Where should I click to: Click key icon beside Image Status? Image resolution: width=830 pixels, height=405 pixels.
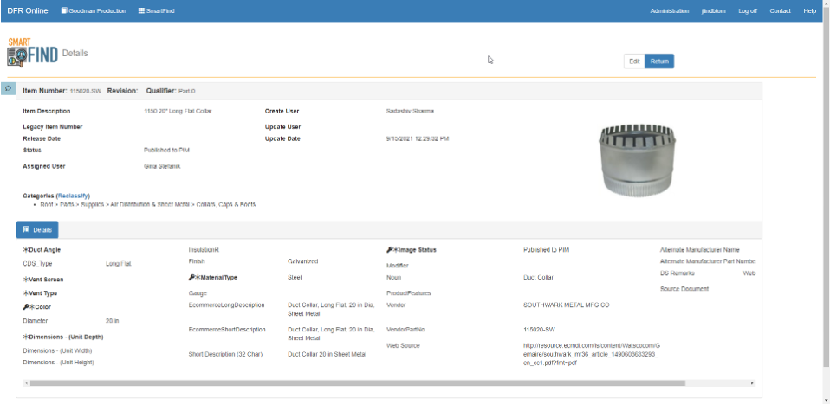tap(390, 250)
